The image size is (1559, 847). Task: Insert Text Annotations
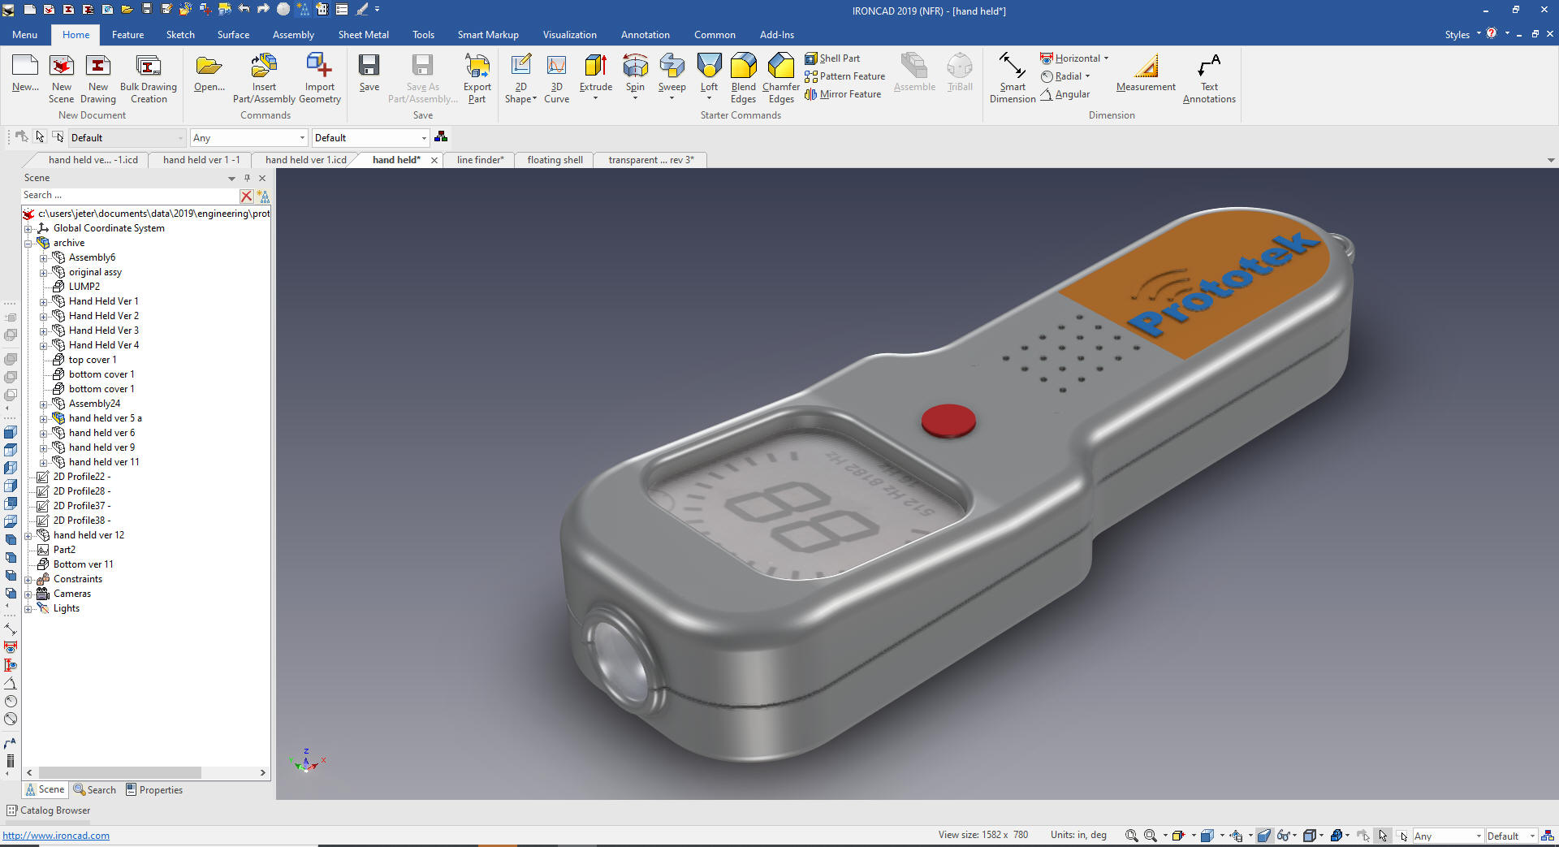click(1208, 77)
